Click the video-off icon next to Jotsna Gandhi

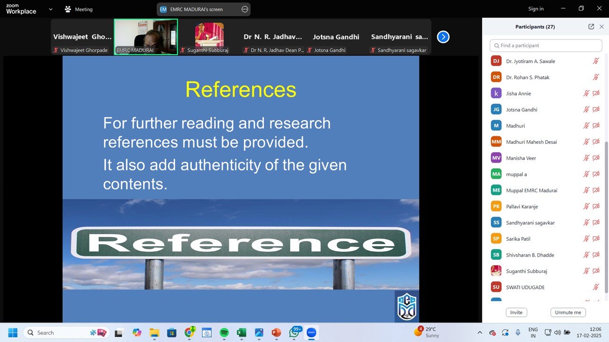click(596, 109)
